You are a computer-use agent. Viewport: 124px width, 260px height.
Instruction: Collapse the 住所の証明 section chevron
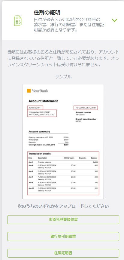coord(114,20)
